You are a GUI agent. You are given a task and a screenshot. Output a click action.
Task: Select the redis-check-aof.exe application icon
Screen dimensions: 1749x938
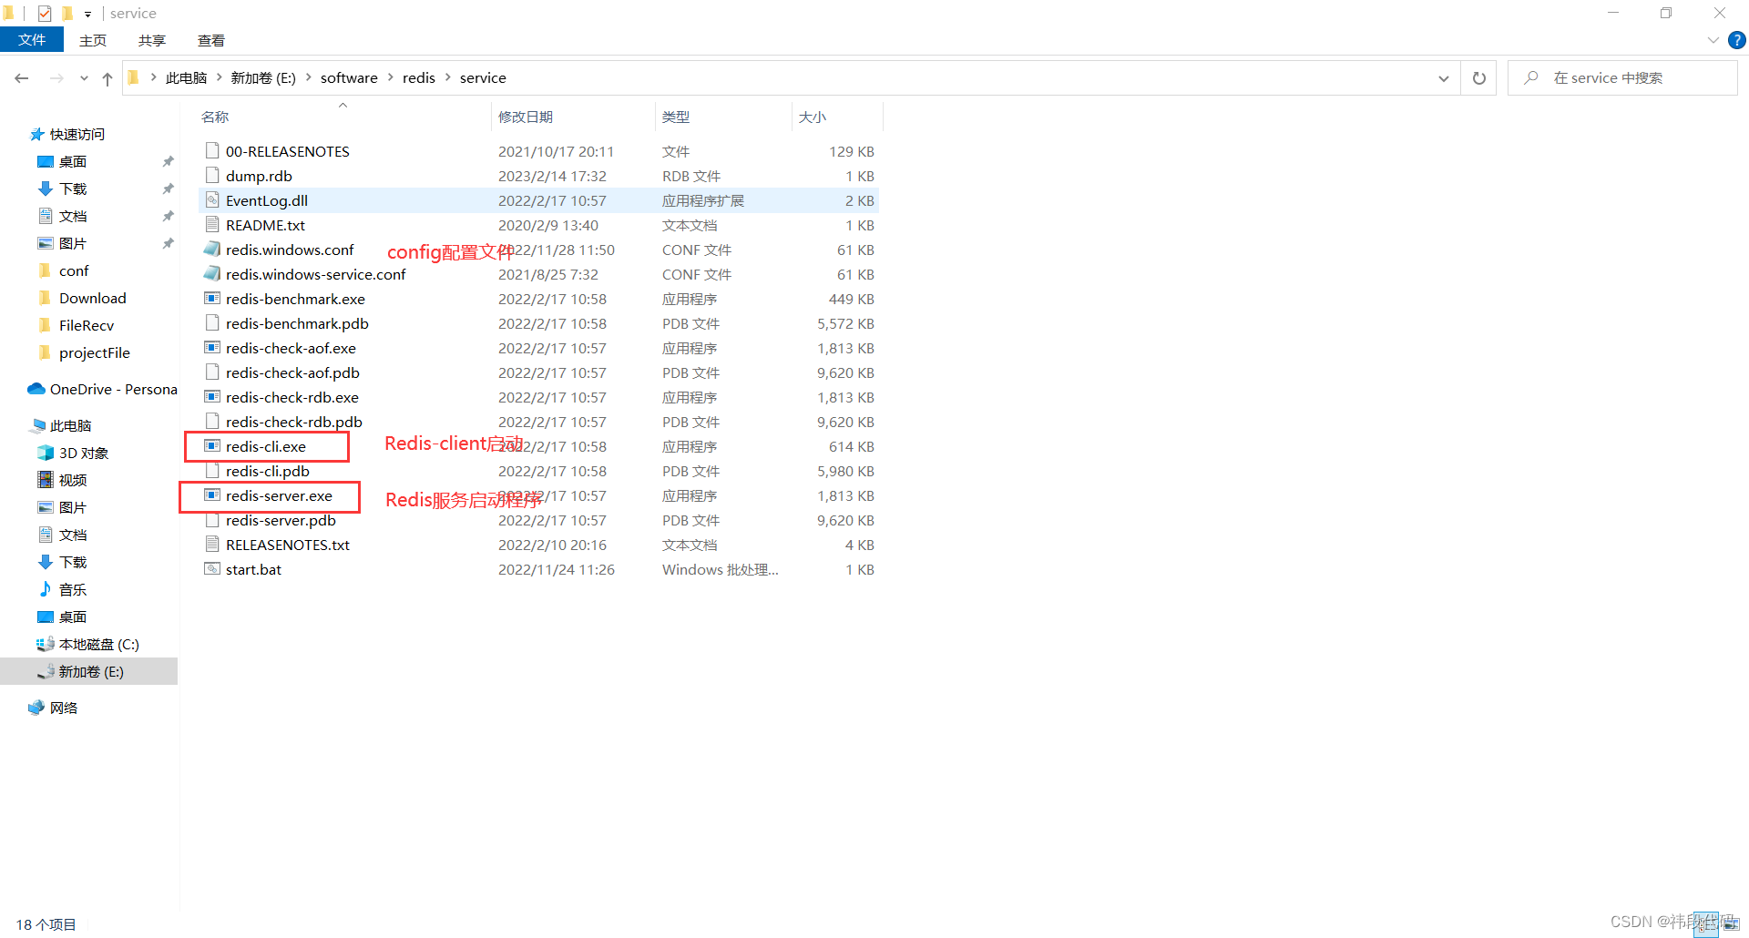[x=212, y=348]
